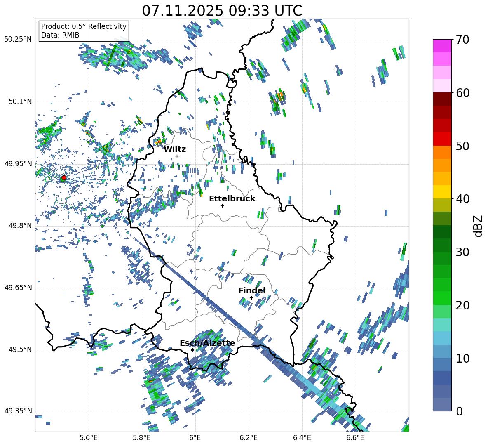Click the cross marker below Ettelbruck
Viewport: 488px width, 446px height.
[222, 205]
